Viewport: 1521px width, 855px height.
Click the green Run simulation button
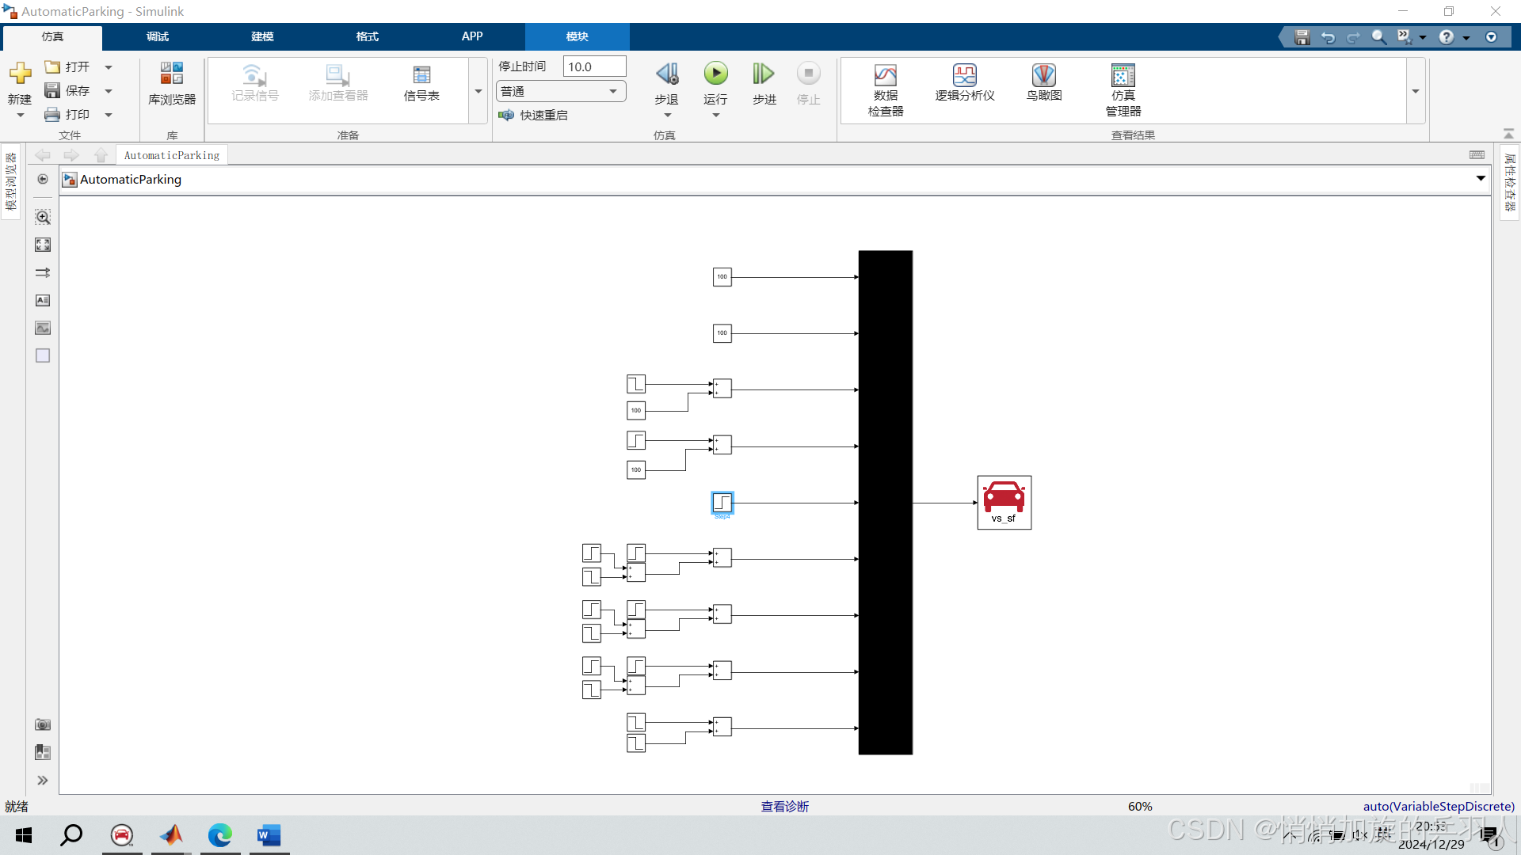(715, 74)
